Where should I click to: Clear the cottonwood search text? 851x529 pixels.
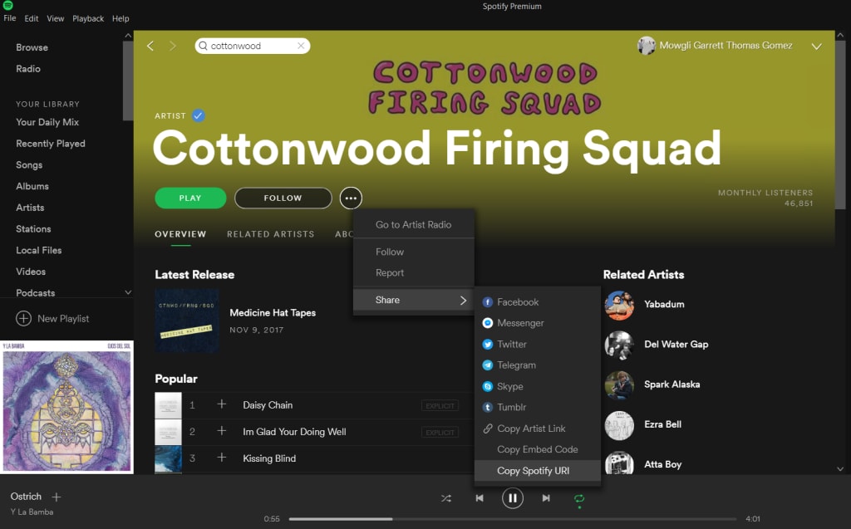301,46
